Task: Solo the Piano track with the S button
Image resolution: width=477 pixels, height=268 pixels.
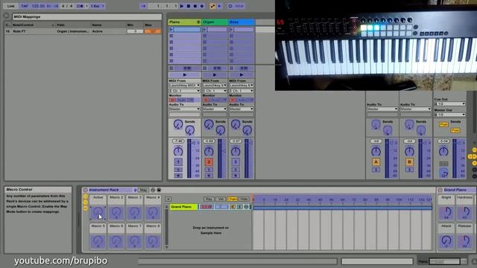Action: pos(178,170)
